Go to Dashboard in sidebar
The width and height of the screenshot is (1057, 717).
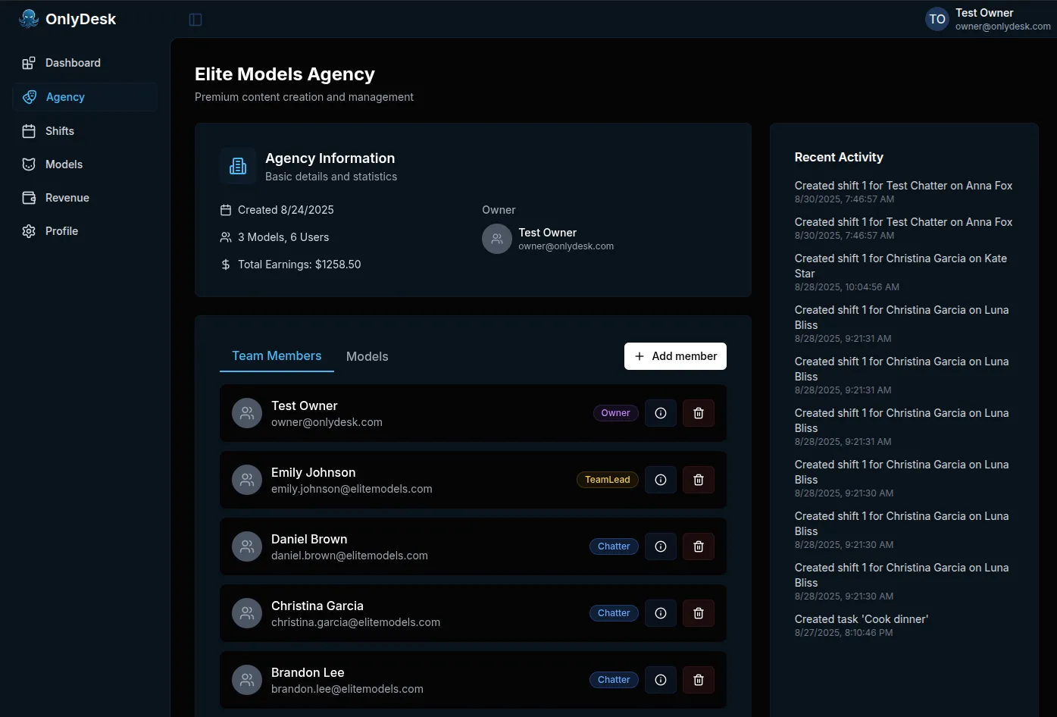click(73, 63)
